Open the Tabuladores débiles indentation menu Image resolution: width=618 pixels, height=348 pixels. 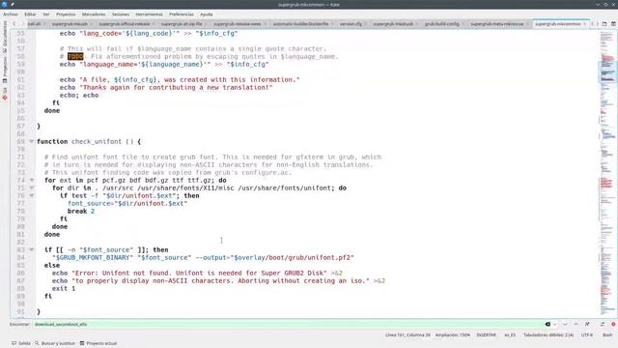pyautogui.click(x=548, y=335)
